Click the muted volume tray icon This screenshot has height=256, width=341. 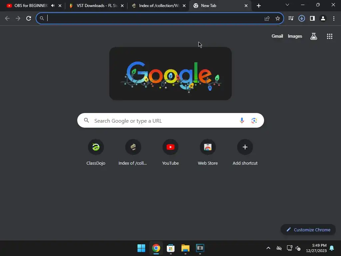pos(298,248)
